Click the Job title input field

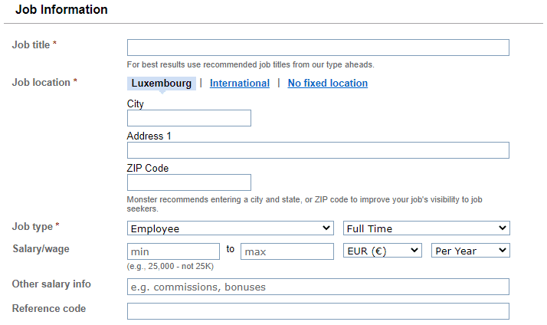tap(318, 48)
